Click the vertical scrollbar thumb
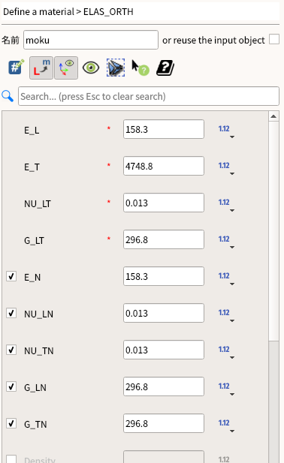Screen dimensions: 284x463 coord(273,231)
